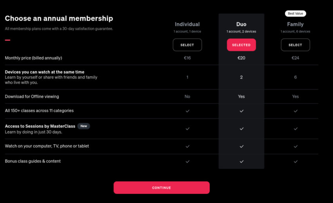
Task: Click Duo checkmark for Bonus class guides
Action: [x=241, y=161]
